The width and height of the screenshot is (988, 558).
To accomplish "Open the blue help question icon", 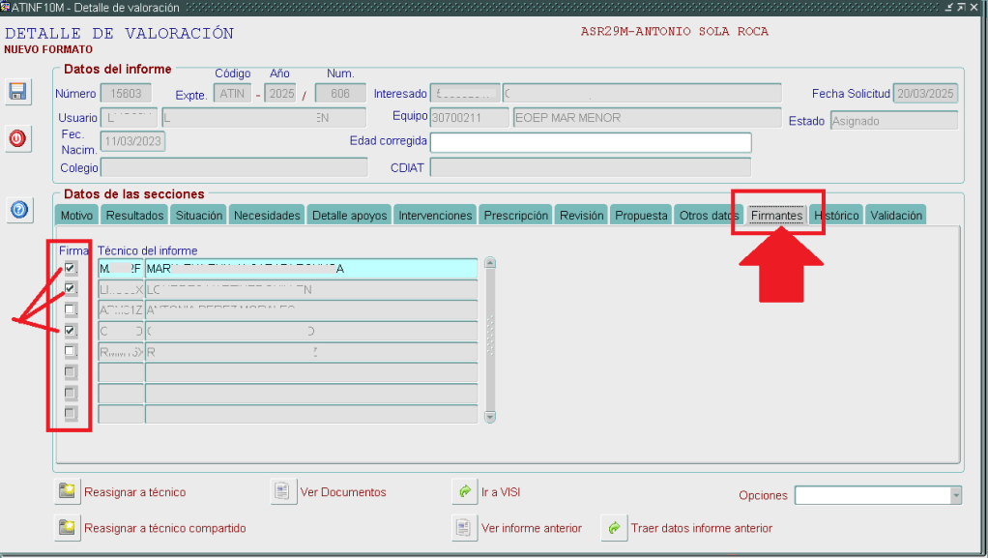I will coord(18,210).
